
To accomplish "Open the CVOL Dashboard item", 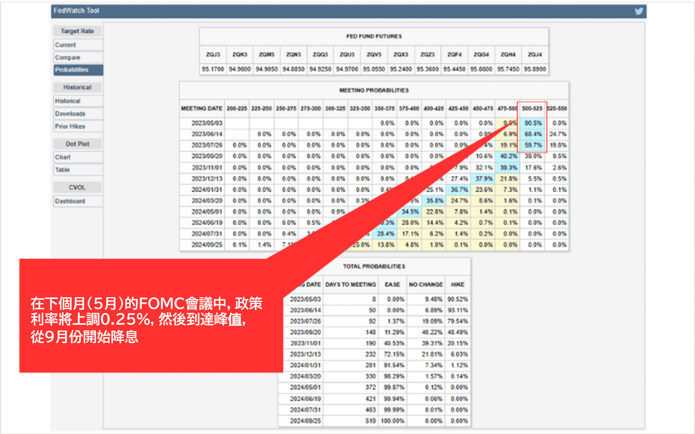I will (78, 201).
